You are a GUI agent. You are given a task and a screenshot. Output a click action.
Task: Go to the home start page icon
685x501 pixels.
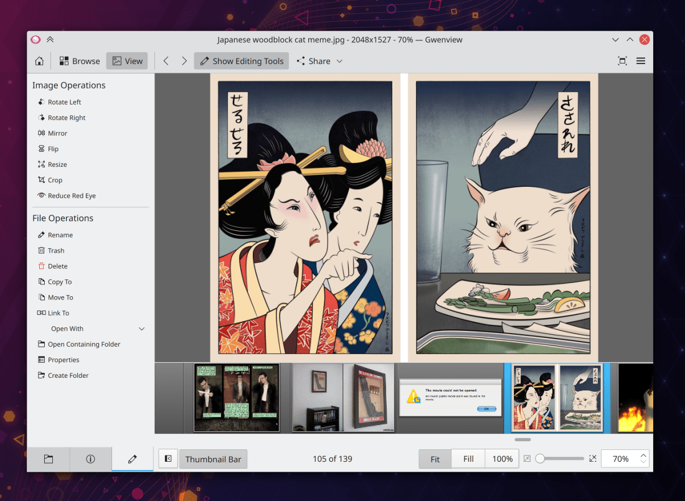(39, 61)
